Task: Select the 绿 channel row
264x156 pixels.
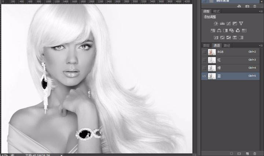Action: (230, 68)
